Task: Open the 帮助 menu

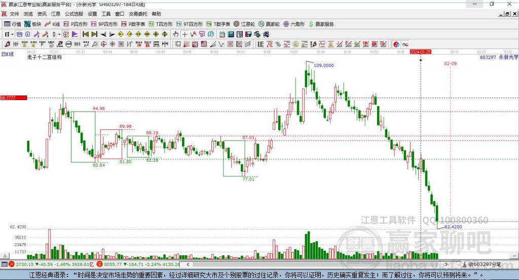Action: [156, 14]
